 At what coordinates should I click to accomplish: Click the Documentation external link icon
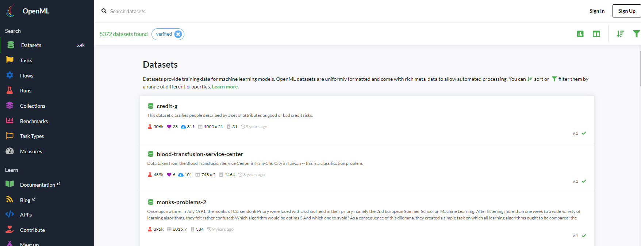pyautogui.click(x=59, y=184)
